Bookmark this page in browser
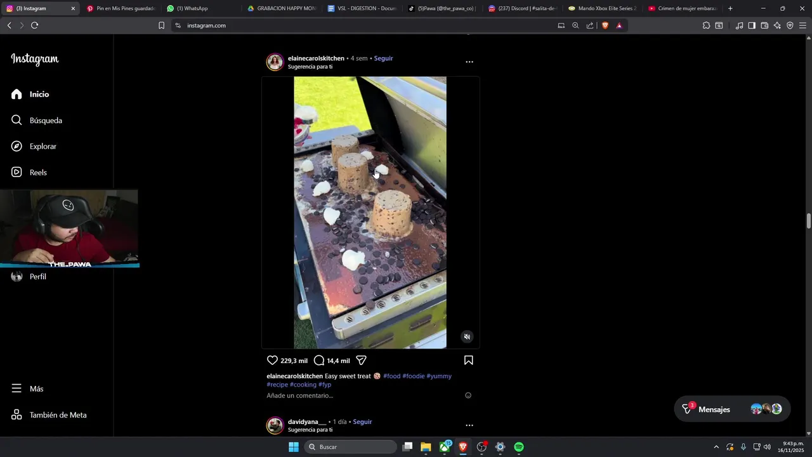Image resolution: width=812 pixels, height=457 pixels. (x=161, y=25)
